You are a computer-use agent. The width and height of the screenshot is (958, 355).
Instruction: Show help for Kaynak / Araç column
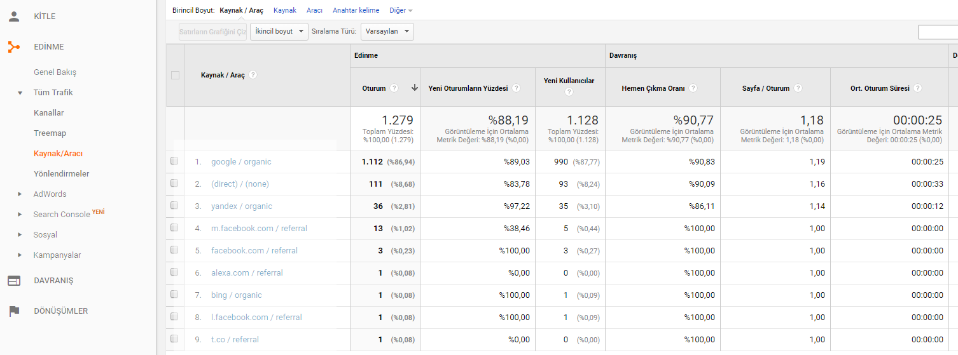click(253, 75)
